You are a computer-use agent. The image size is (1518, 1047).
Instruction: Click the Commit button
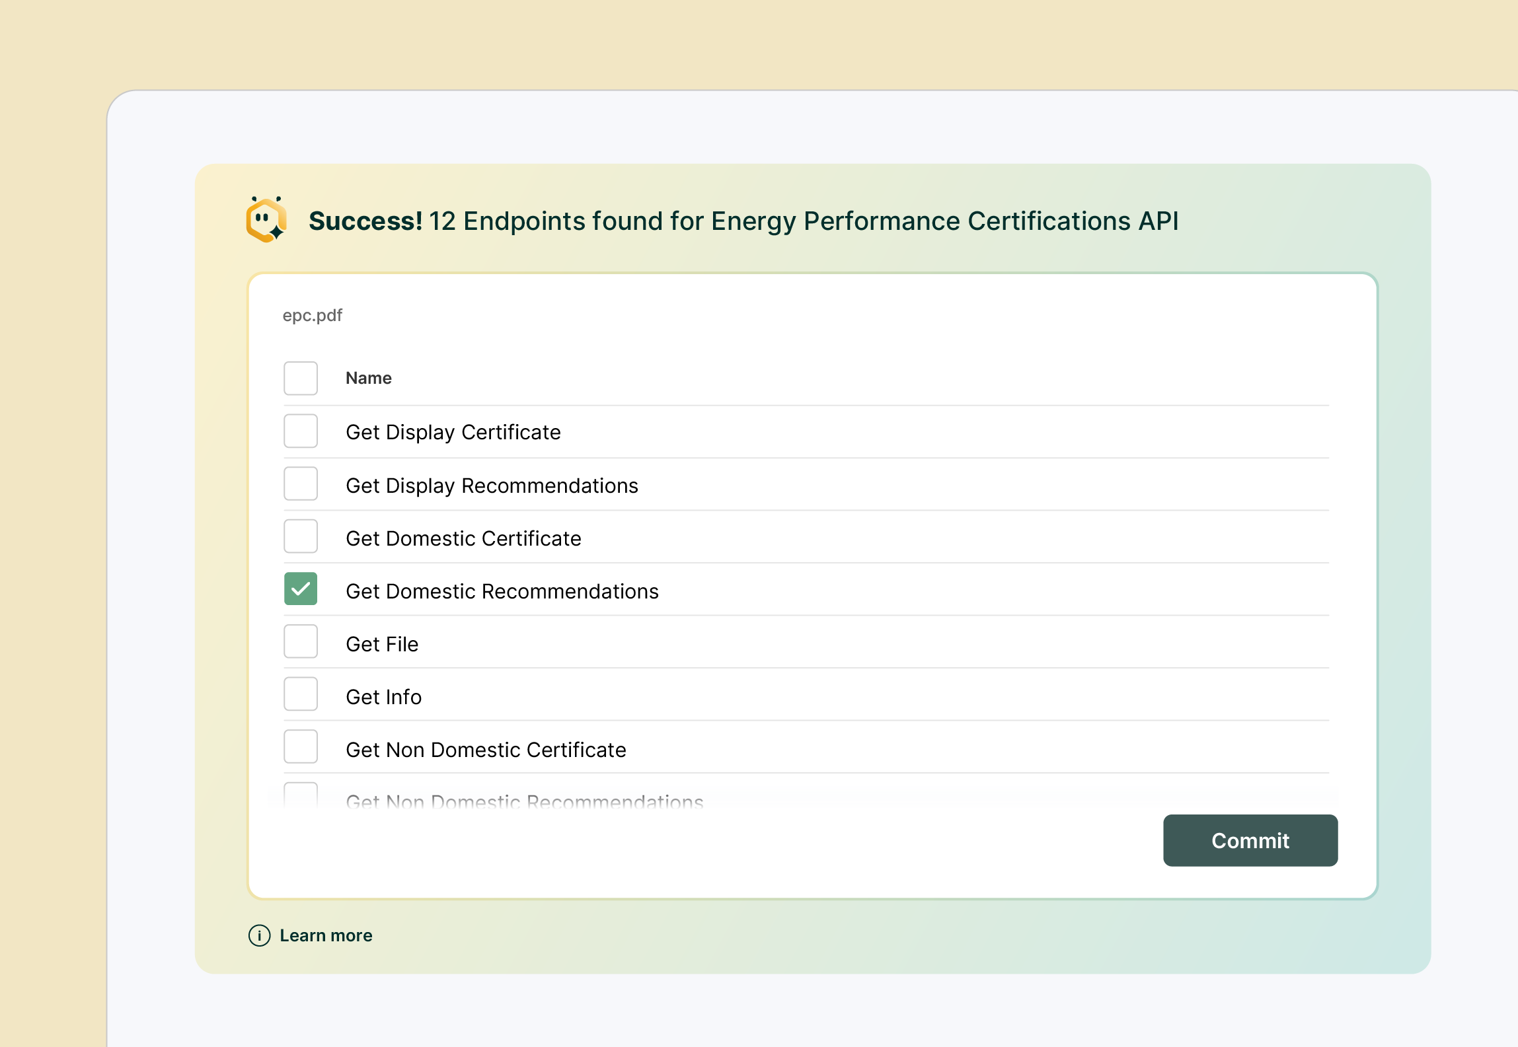coord(1250,840)
